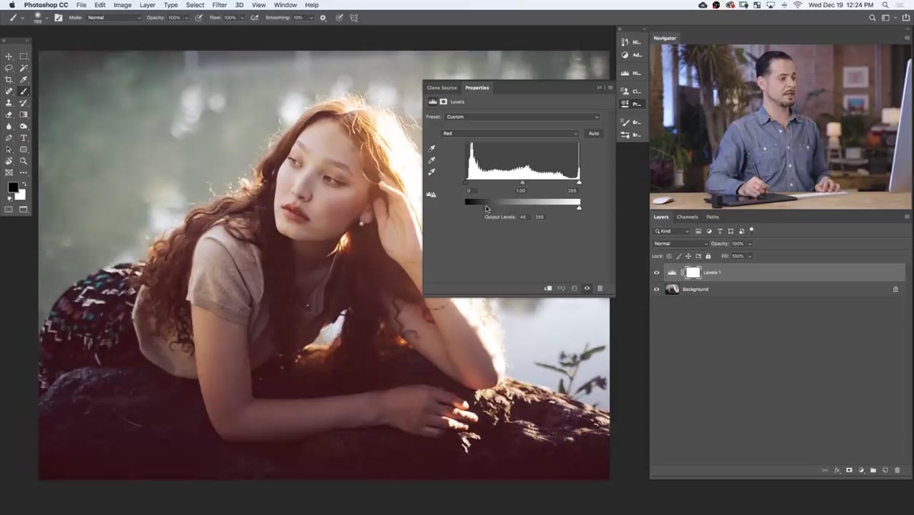Select the Gradient tool
The height and width of the screenshot is (515, 914).
point(24,114)
